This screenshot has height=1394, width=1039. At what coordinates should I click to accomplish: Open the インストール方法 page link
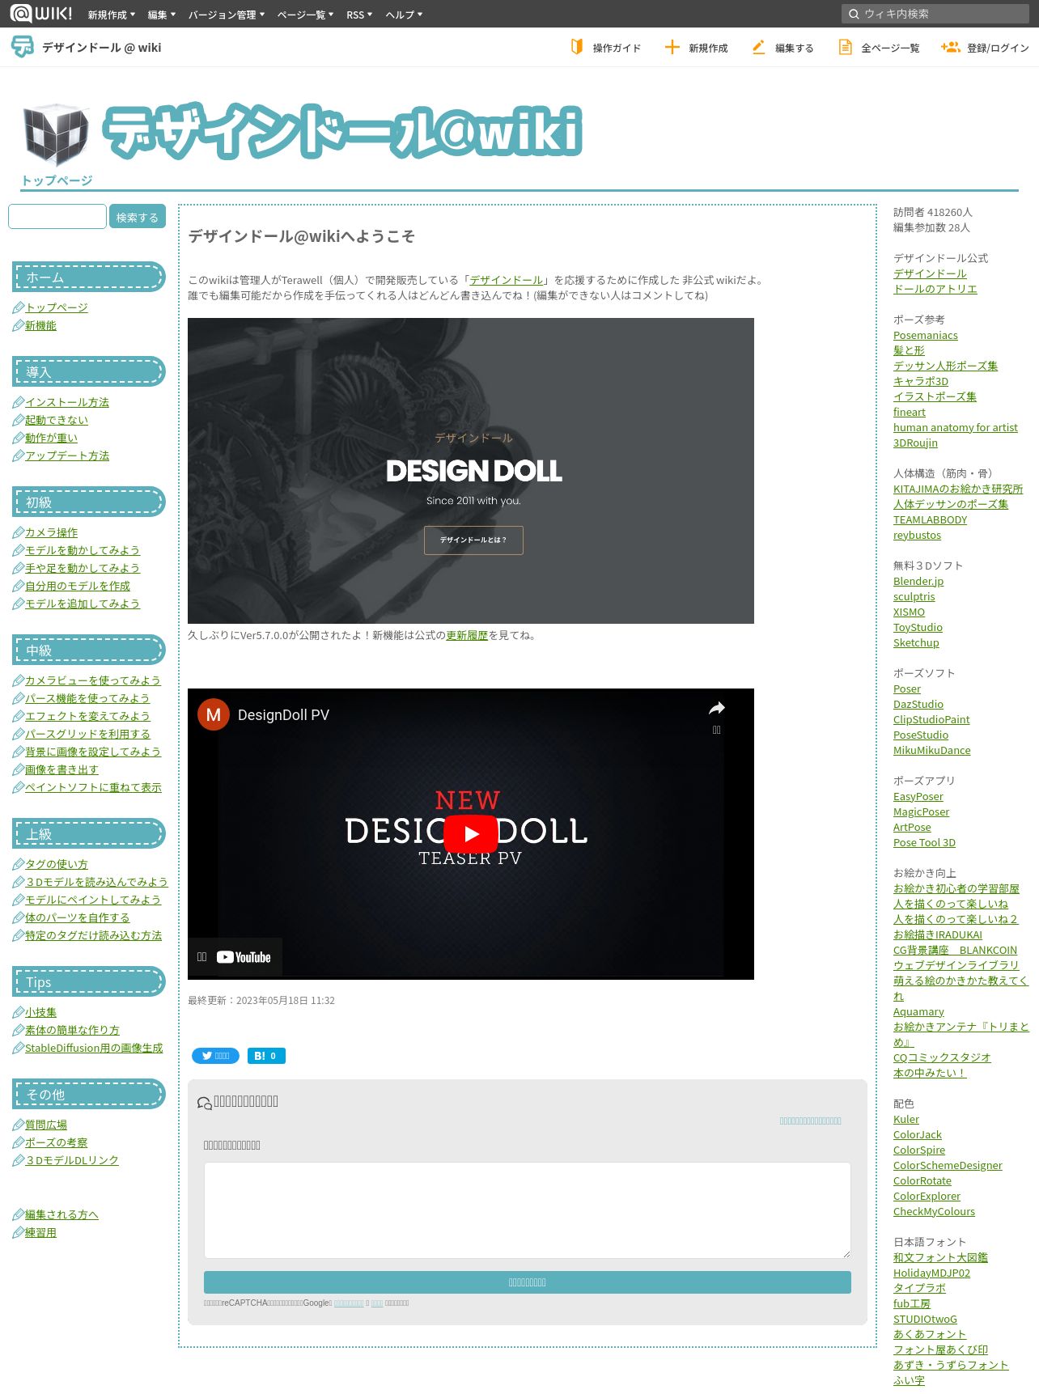(67, 402)
